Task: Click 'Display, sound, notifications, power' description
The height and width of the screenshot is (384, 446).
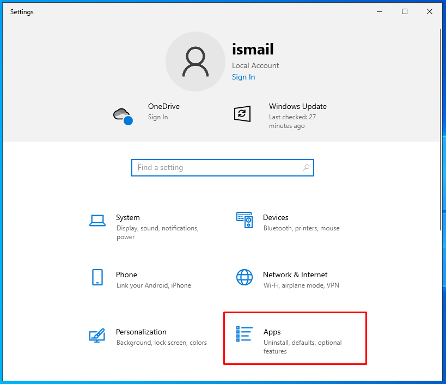Action: tap(157, 233)
